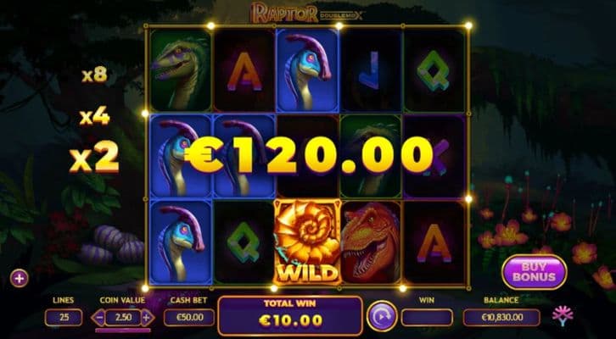The width and height of the screenshot is (616, 339).
Task: Click the Yggdrasil tree logo icon
Action: (x=563, y=316)
